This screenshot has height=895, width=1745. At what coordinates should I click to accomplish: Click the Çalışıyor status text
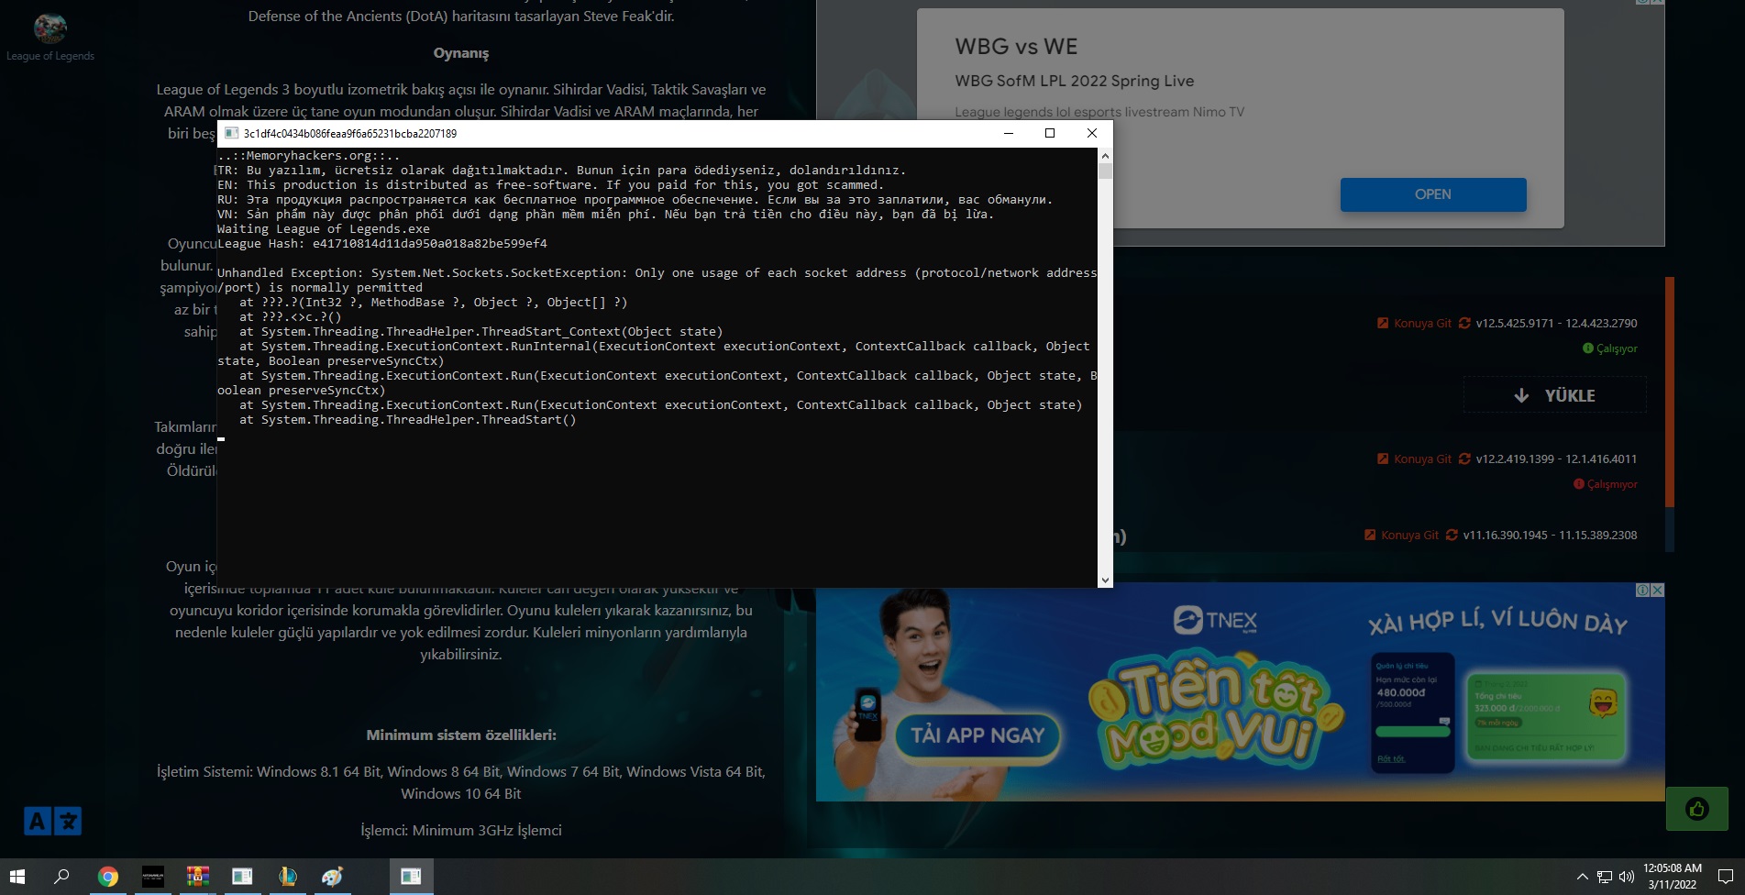tap(1617, 348)
